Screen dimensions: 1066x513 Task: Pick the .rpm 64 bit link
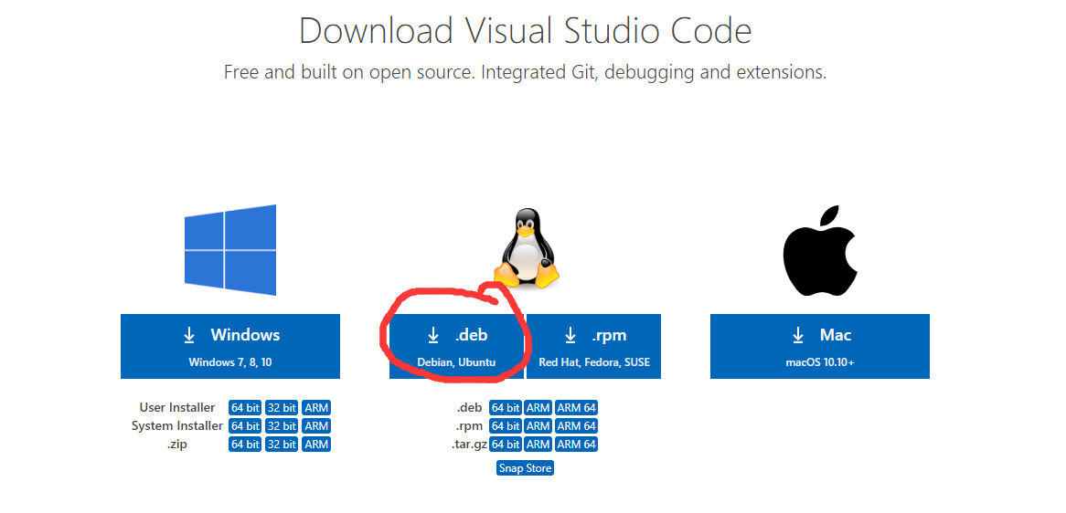tap(506, 426)
